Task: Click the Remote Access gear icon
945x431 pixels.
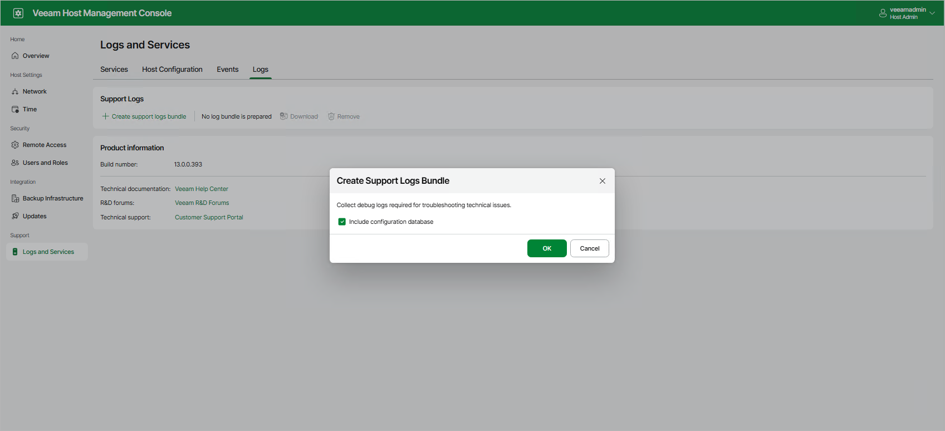Action: point(15,145)
